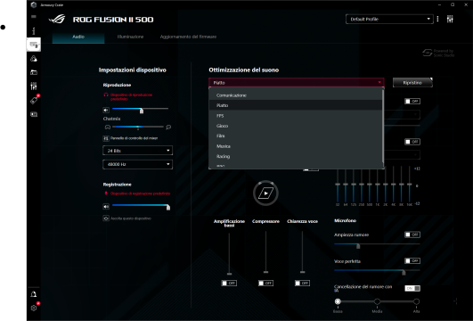Choose Film from the preset list
The image size is (473, 321).
296,136
